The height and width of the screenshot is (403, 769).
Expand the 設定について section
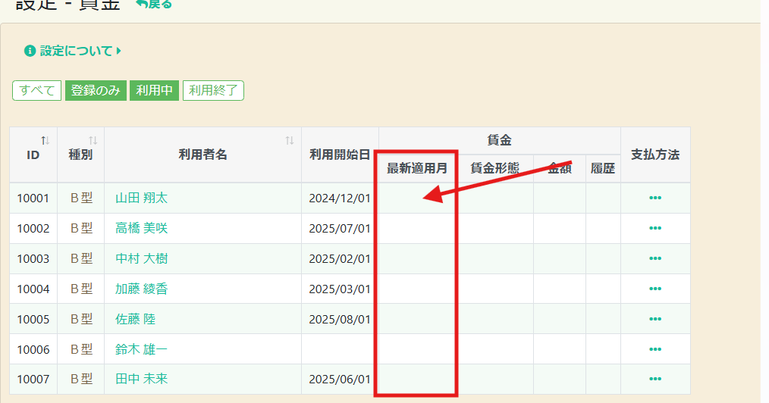click(73, 51)
